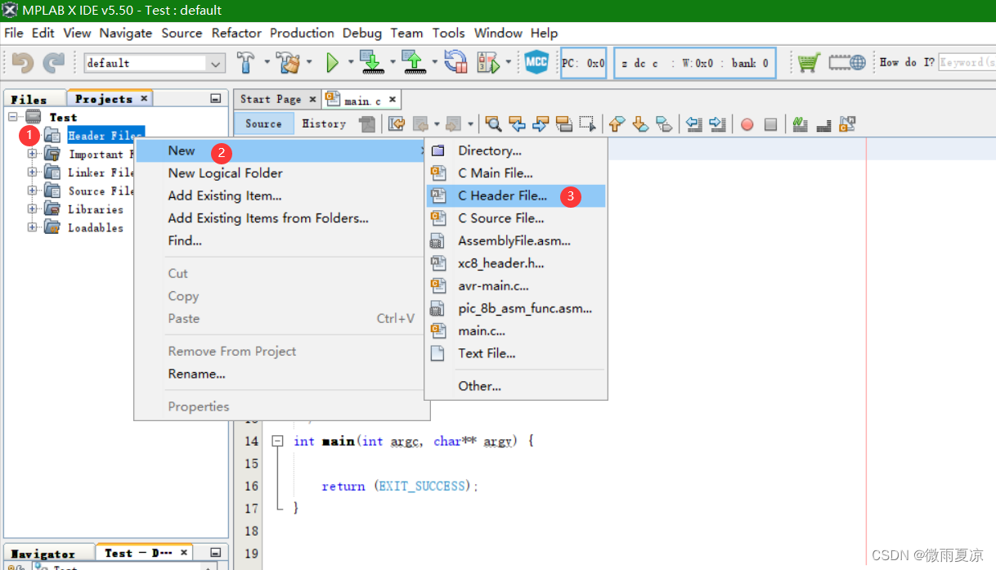This screenshot has width=996, height=570.
Task: Open the Production menu
Action: click(302, 33)
